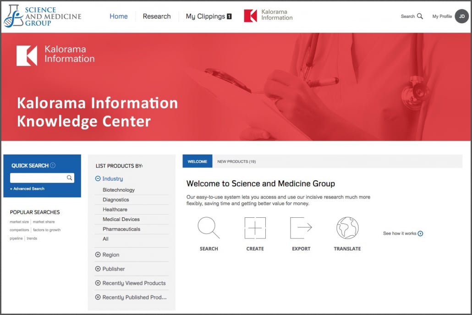Click the JD profile avatar
The height and width of the screenshot is (315, 472).
tap(462, 16)
